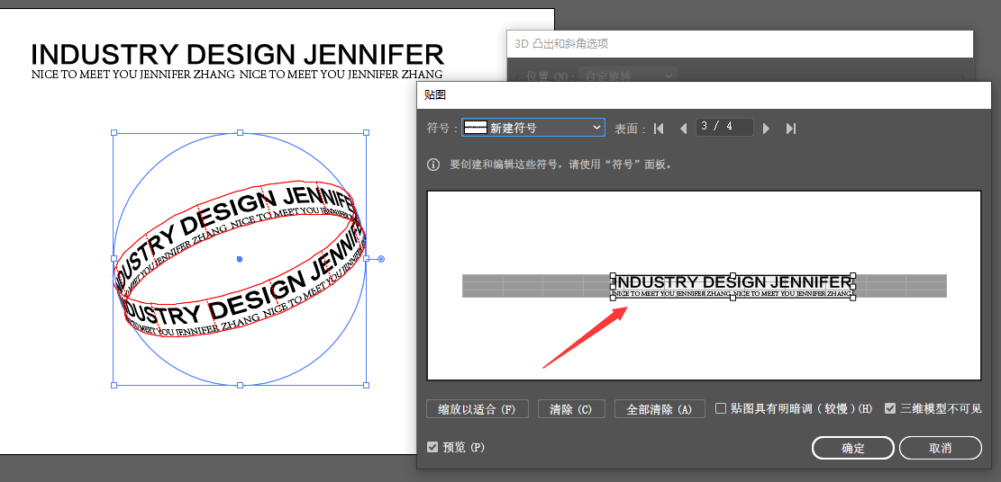Viewport: 1001px width, 482px height.
Task: Click the pie widget handle right of circle
Action: [381, 259]
